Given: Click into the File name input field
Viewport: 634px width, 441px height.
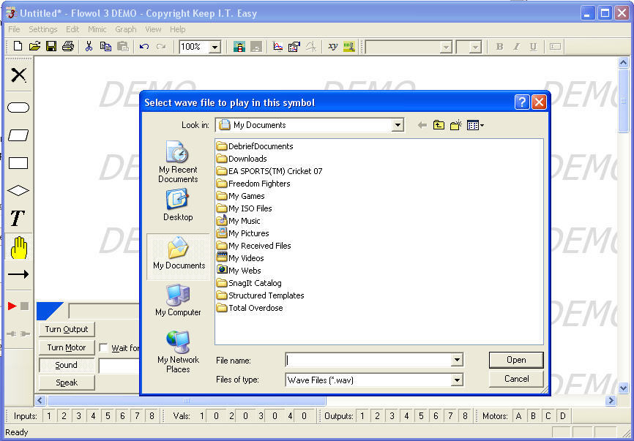Looking at the screenshot, I should (x=368, y=360).
